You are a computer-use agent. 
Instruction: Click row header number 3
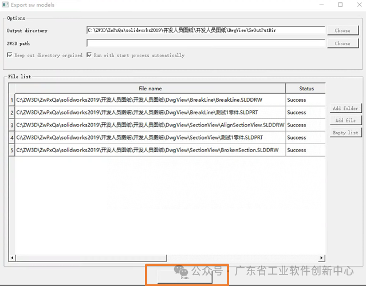[11, 125]
